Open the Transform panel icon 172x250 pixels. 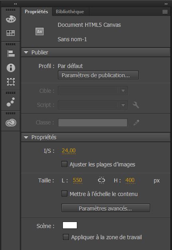(11, 82)
